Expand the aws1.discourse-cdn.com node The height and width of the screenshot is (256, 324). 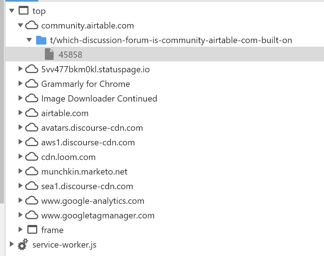click(20, 142)
